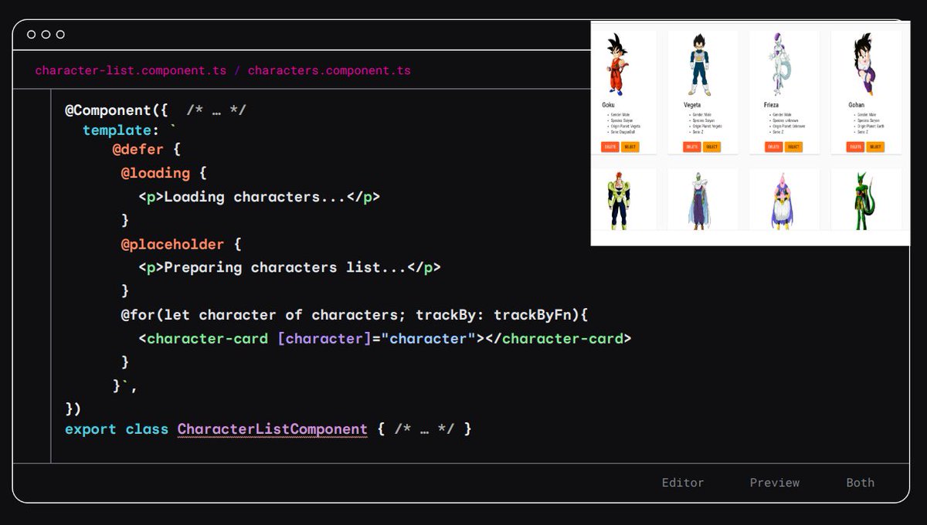Click the Cell character image

[x=865, y=201]
